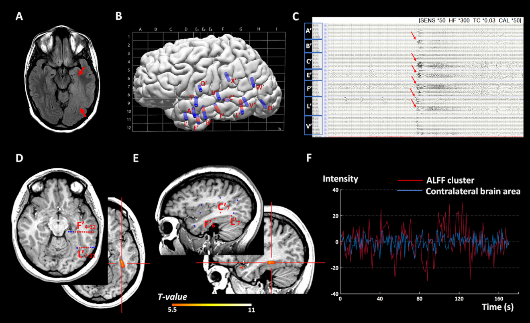This screenshot has height=323, width=530.
Task: Click the F'6 label on the sagittal image
Action: point(210,224)
